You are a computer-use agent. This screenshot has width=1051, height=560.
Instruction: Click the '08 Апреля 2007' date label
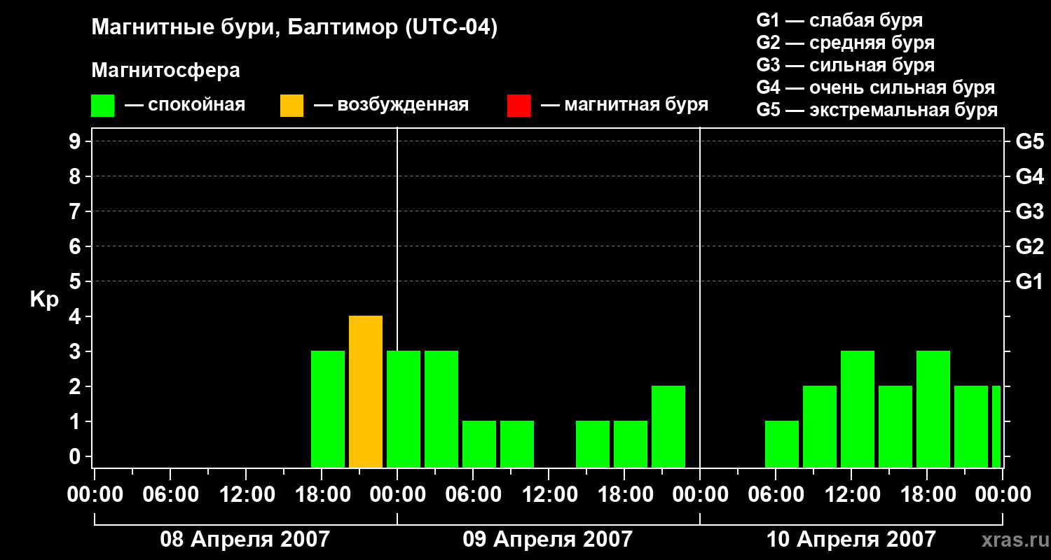click(245, 539)
